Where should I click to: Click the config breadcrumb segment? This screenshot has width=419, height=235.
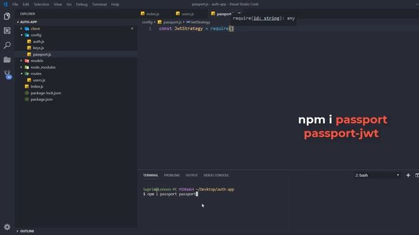coord(147,22)
